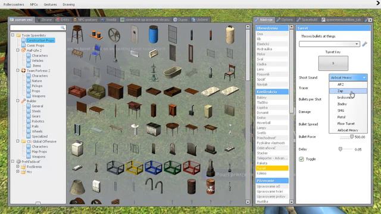
Task: Spawn the red couch prop
Action: point(77,91)
